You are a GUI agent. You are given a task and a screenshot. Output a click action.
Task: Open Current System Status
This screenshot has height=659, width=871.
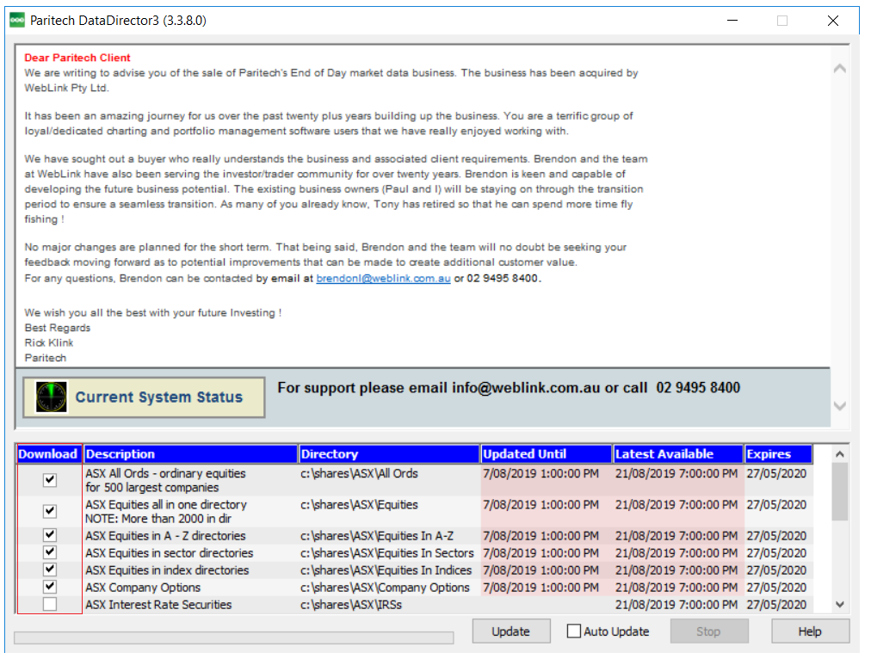point(144,397)
